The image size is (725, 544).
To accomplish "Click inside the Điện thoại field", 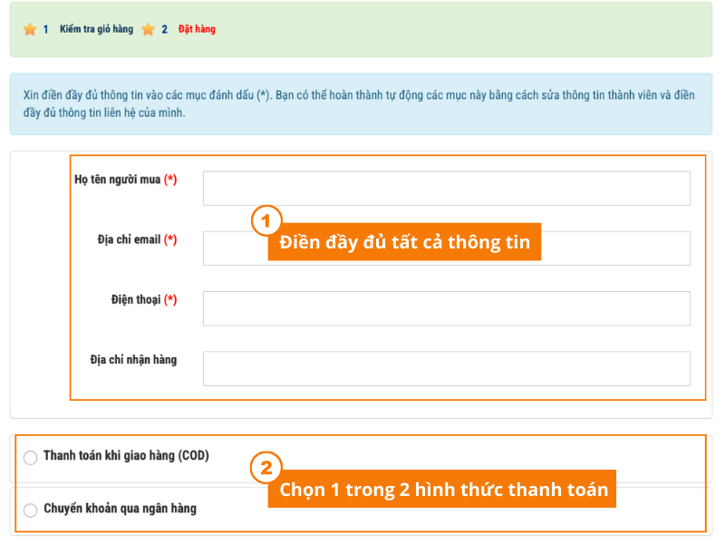I will [x=446, y=308].
